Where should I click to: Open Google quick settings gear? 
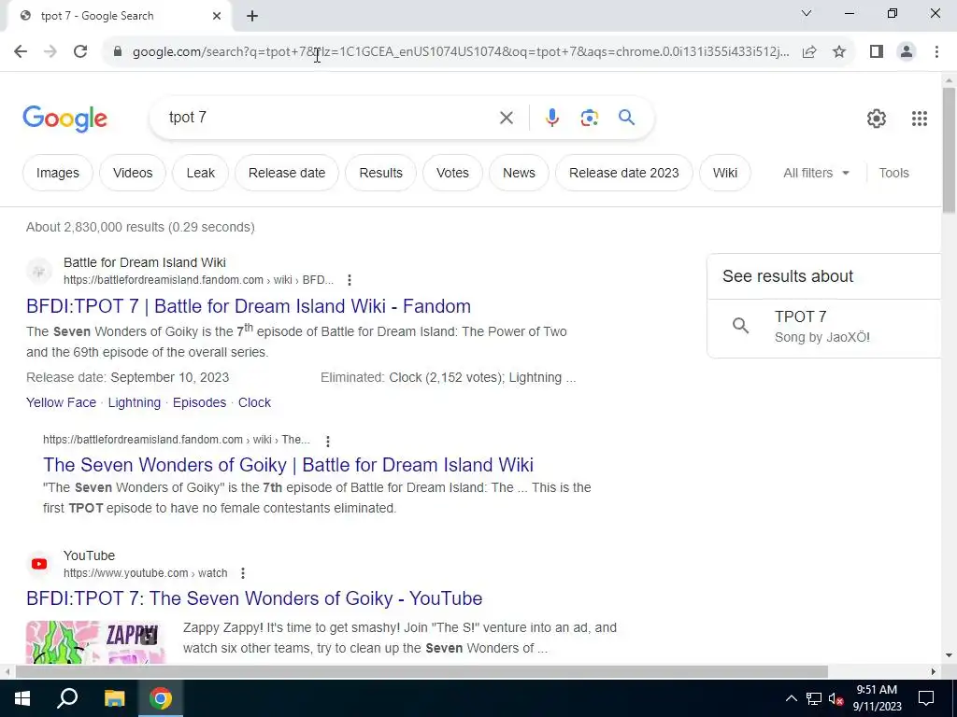[877, 119]
